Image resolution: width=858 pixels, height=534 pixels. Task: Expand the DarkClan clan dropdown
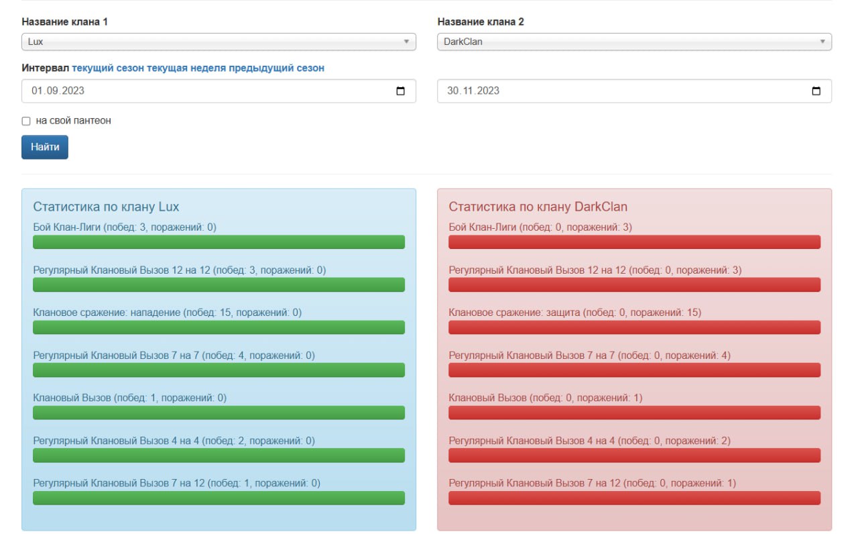(634, 42)
